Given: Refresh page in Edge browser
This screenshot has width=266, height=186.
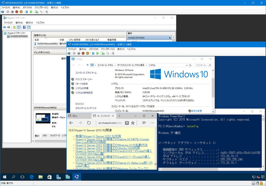Looking at the screenshot, I should tap(89, 123).
